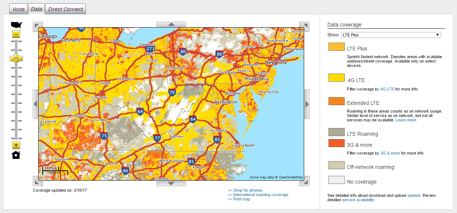
Task: Pan map north with top arrow
Action: [x=171, y=24]
